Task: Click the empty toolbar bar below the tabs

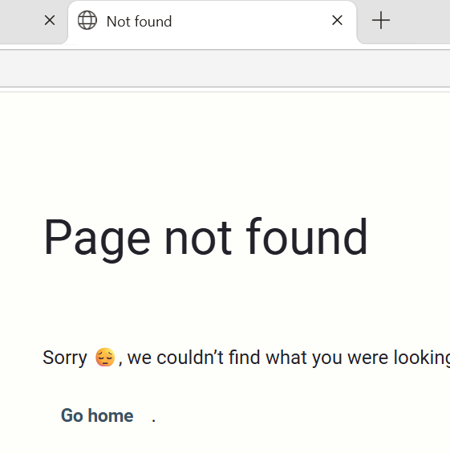Action: click(x=225, y=68)
